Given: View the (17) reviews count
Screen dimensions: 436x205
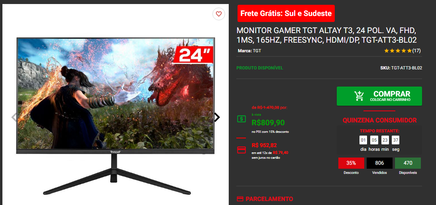Looking at the screenshot, I should (416, 51).
